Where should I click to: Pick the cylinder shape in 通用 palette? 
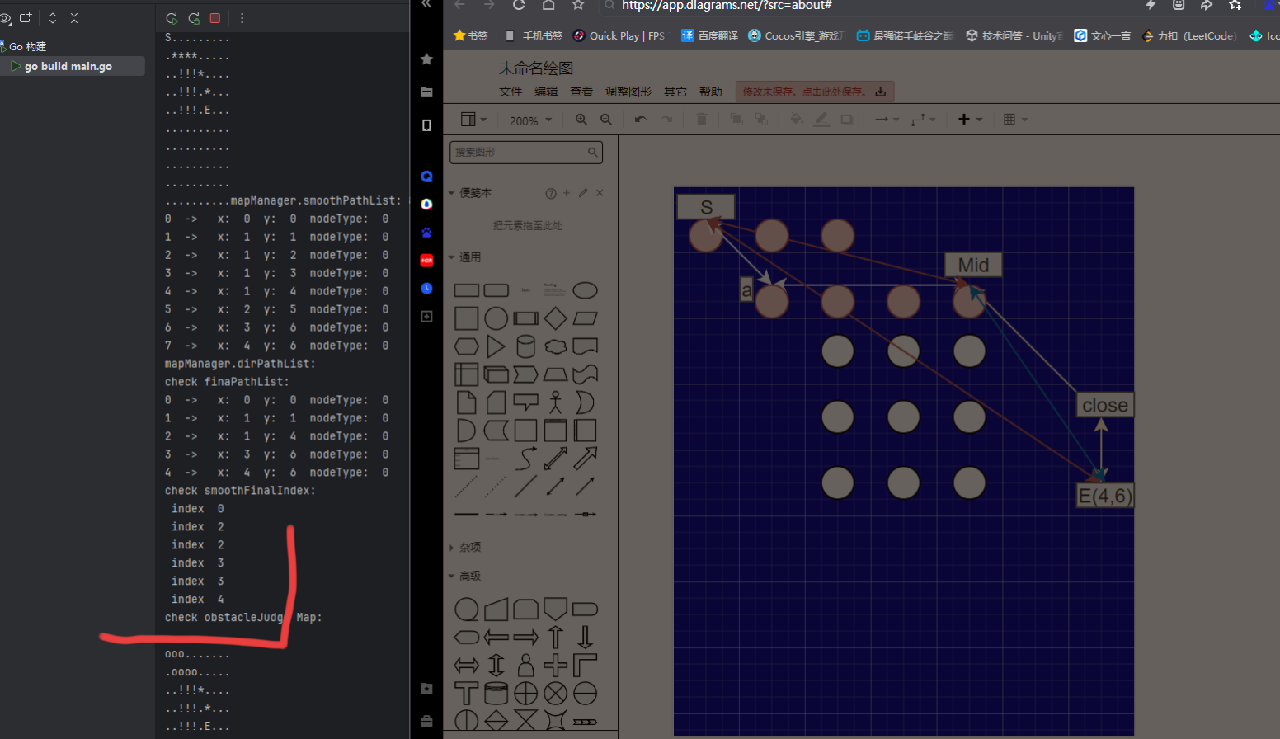[x=526, y=346]
